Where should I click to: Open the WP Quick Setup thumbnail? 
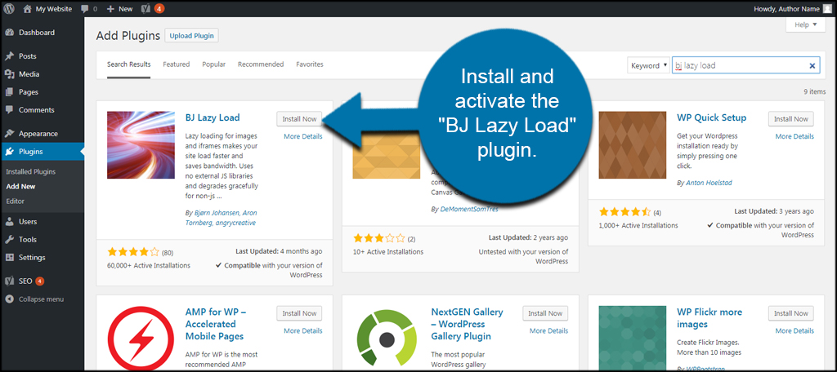pyautogui.click(x=633, y=145)
